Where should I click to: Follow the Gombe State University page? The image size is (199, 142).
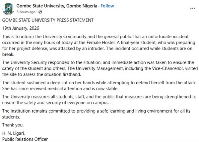click(x=107, y=6)
